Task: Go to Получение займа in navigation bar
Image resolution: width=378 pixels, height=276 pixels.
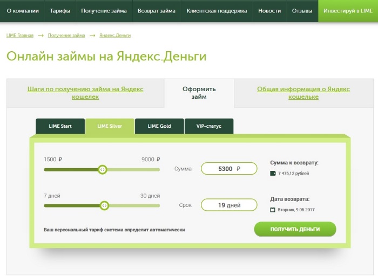Action: [104, 11]
